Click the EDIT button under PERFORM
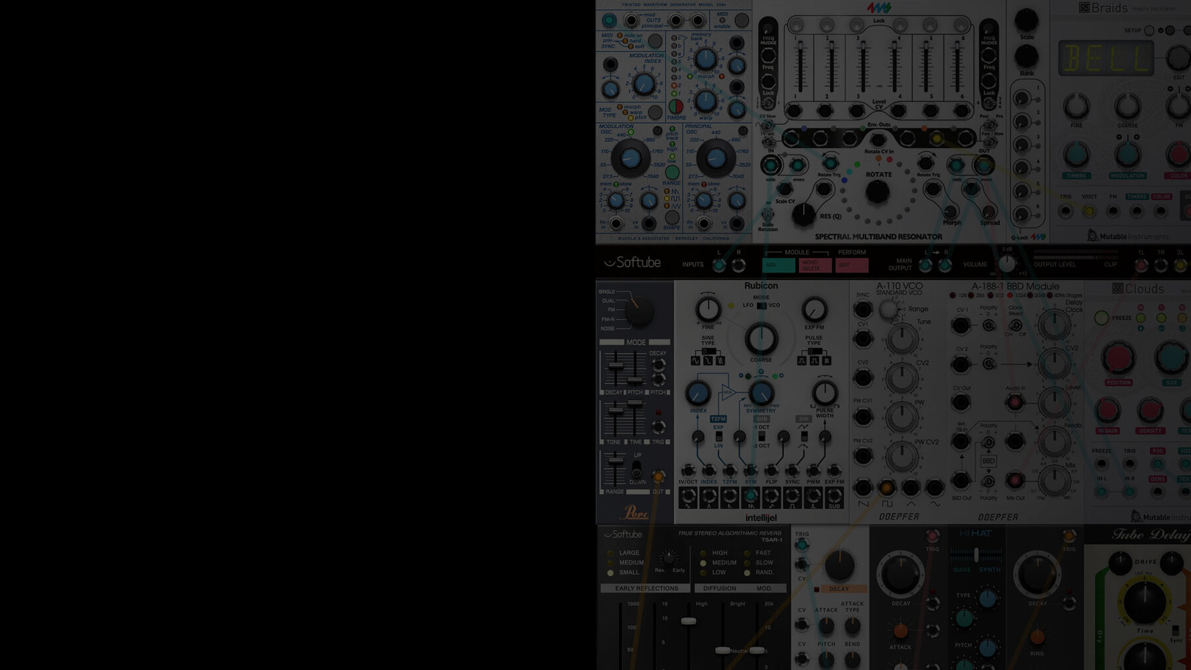This screenshot has height=670, width=1191. click(x=851, y=263)
